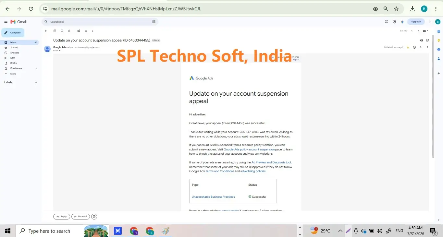
Task: Open the Ad Preview and Diagnosis tool link
Action: click(271, 162)
